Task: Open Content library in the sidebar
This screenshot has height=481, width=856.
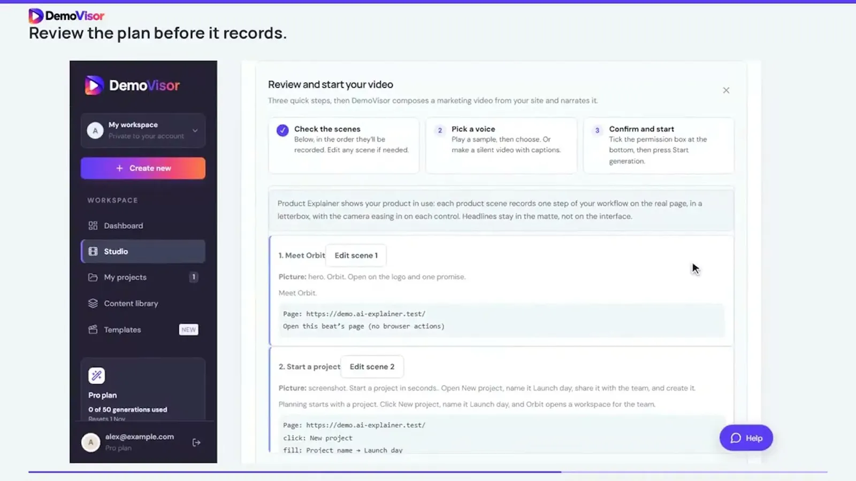Action: point(143,304)
